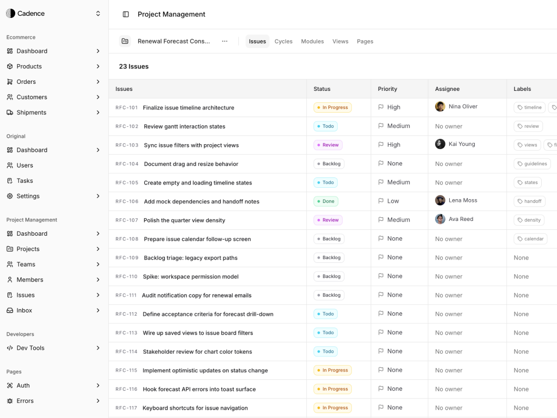
Task: Click Kai Young's avatar
Action: [440, 144]
